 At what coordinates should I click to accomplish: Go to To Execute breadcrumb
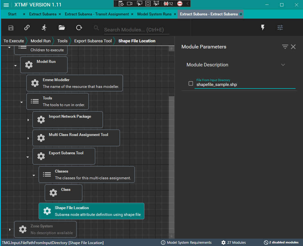coord(14,41)
